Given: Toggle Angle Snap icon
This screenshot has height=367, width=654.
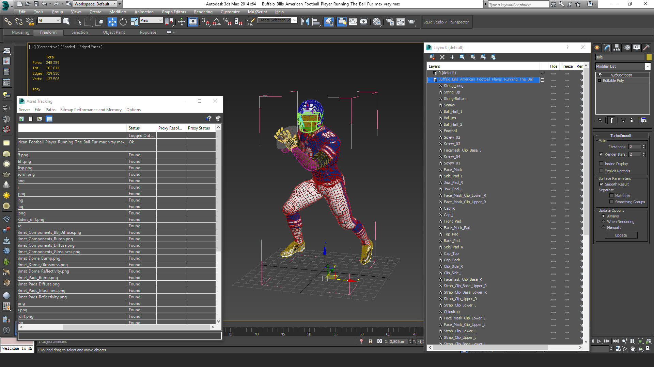Looking at the screenshot, I should tap(216, 22).
